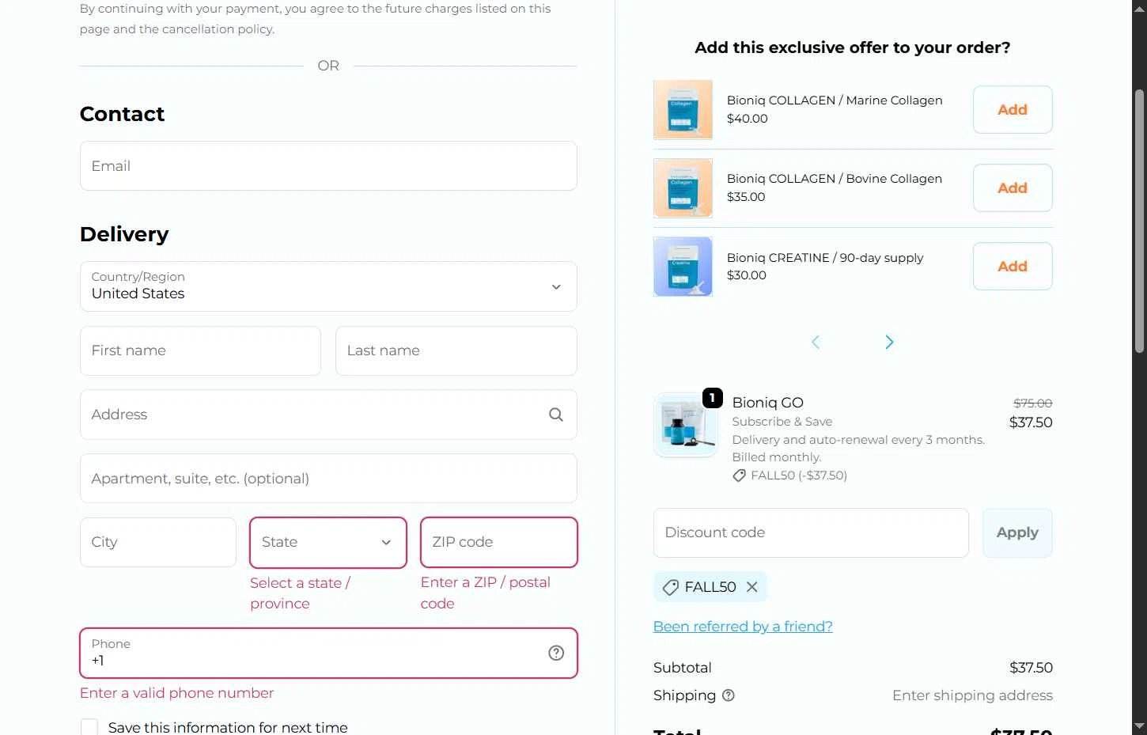Click the Bovine Collagen product thumbnail
Viewport: 1147px width, 735px height.
pos(683,188)
